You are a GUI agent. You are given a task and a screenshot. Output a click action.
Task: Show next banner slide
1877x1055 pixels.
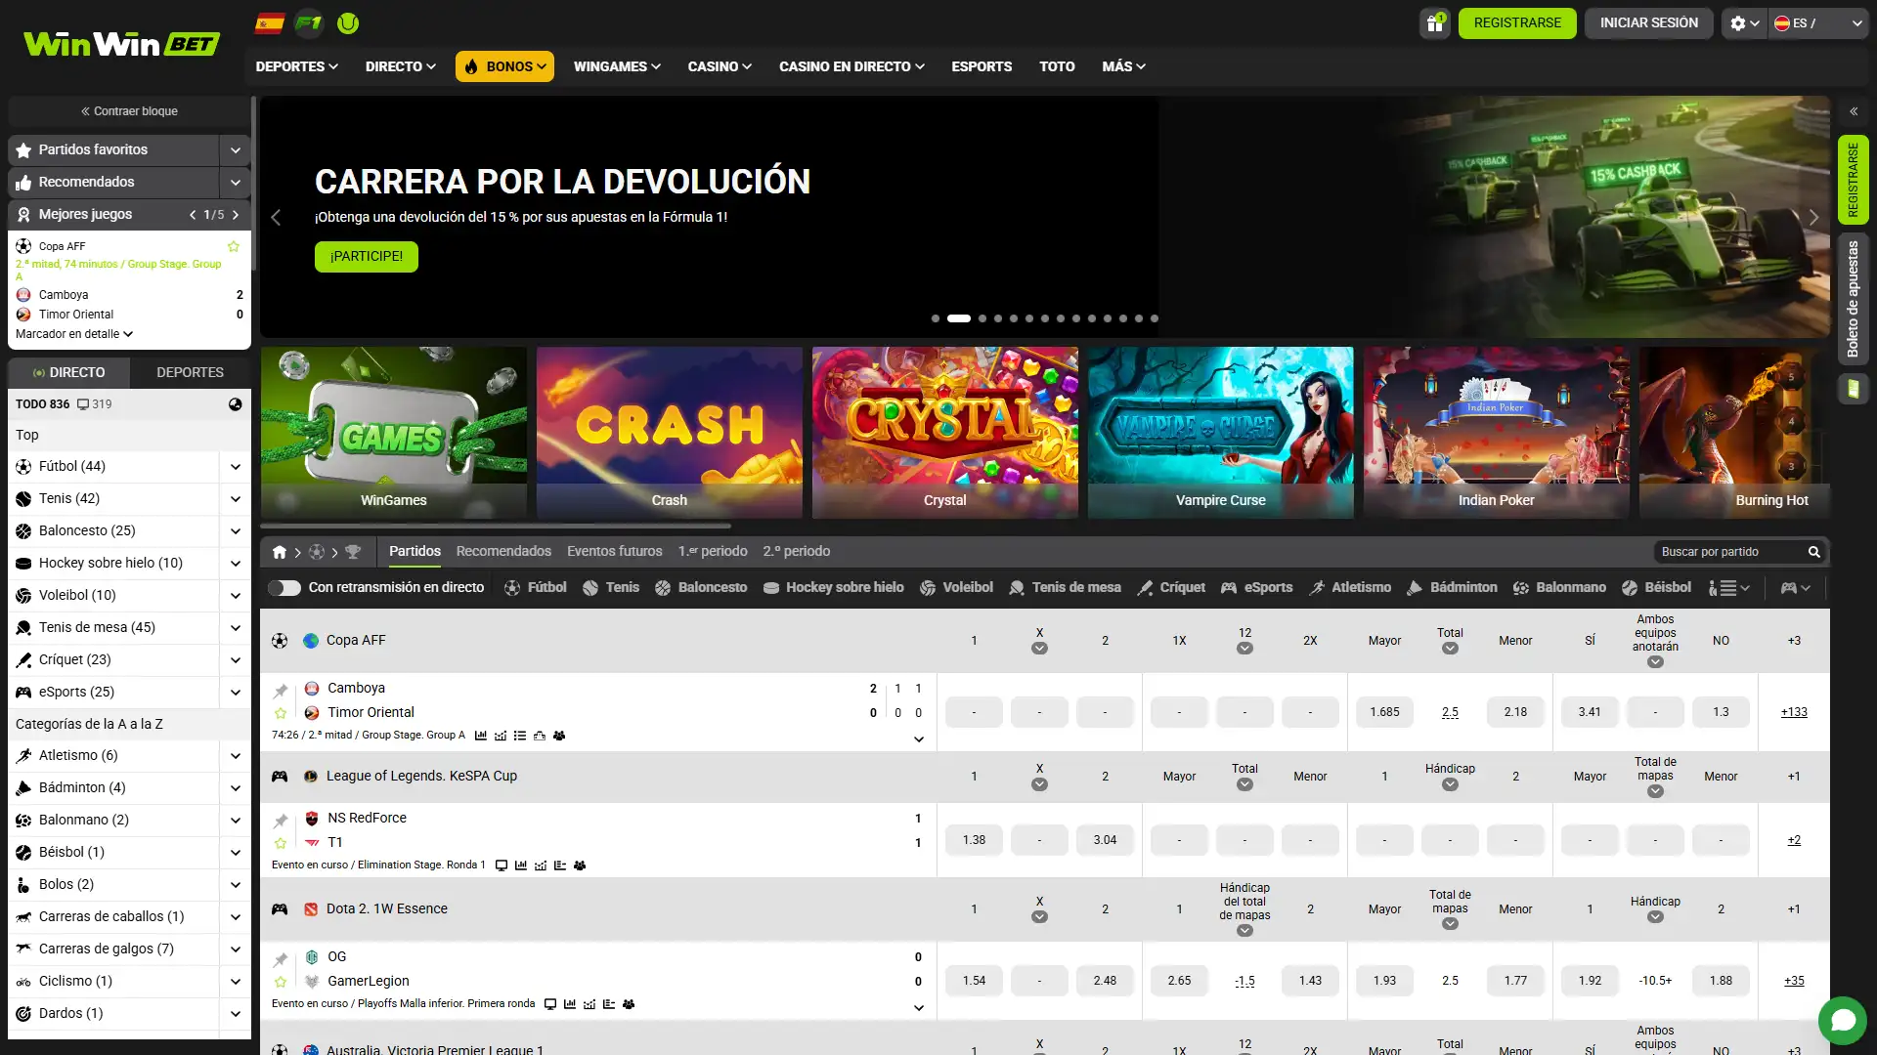click(1813, 218)
